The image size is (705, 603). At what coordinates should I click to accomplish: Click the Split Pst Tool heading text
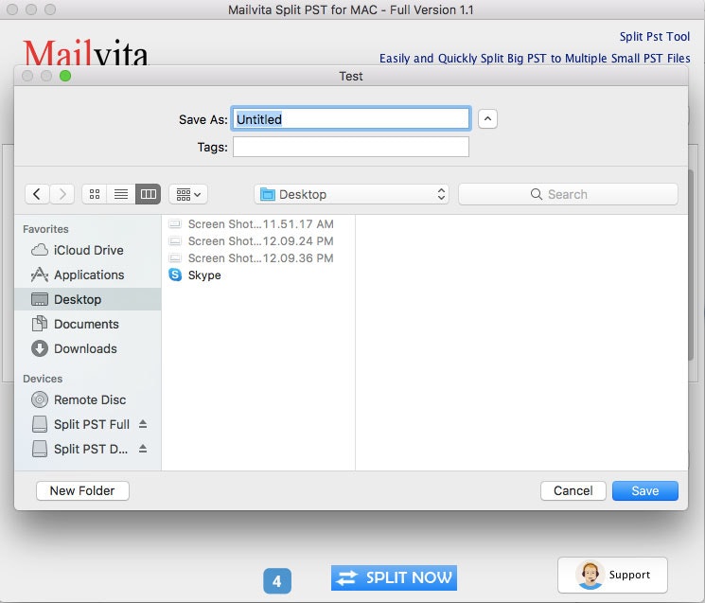654,36
